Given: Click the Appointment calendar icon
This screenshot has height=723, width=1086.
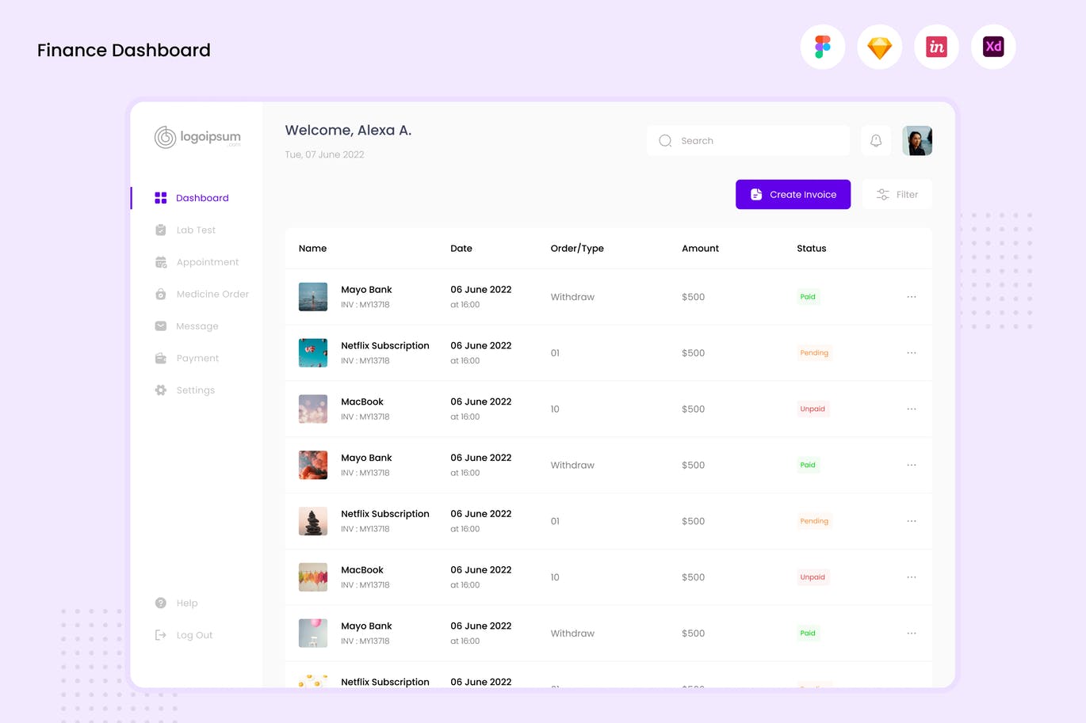Looking at the screenshot, I should point(161,262).
